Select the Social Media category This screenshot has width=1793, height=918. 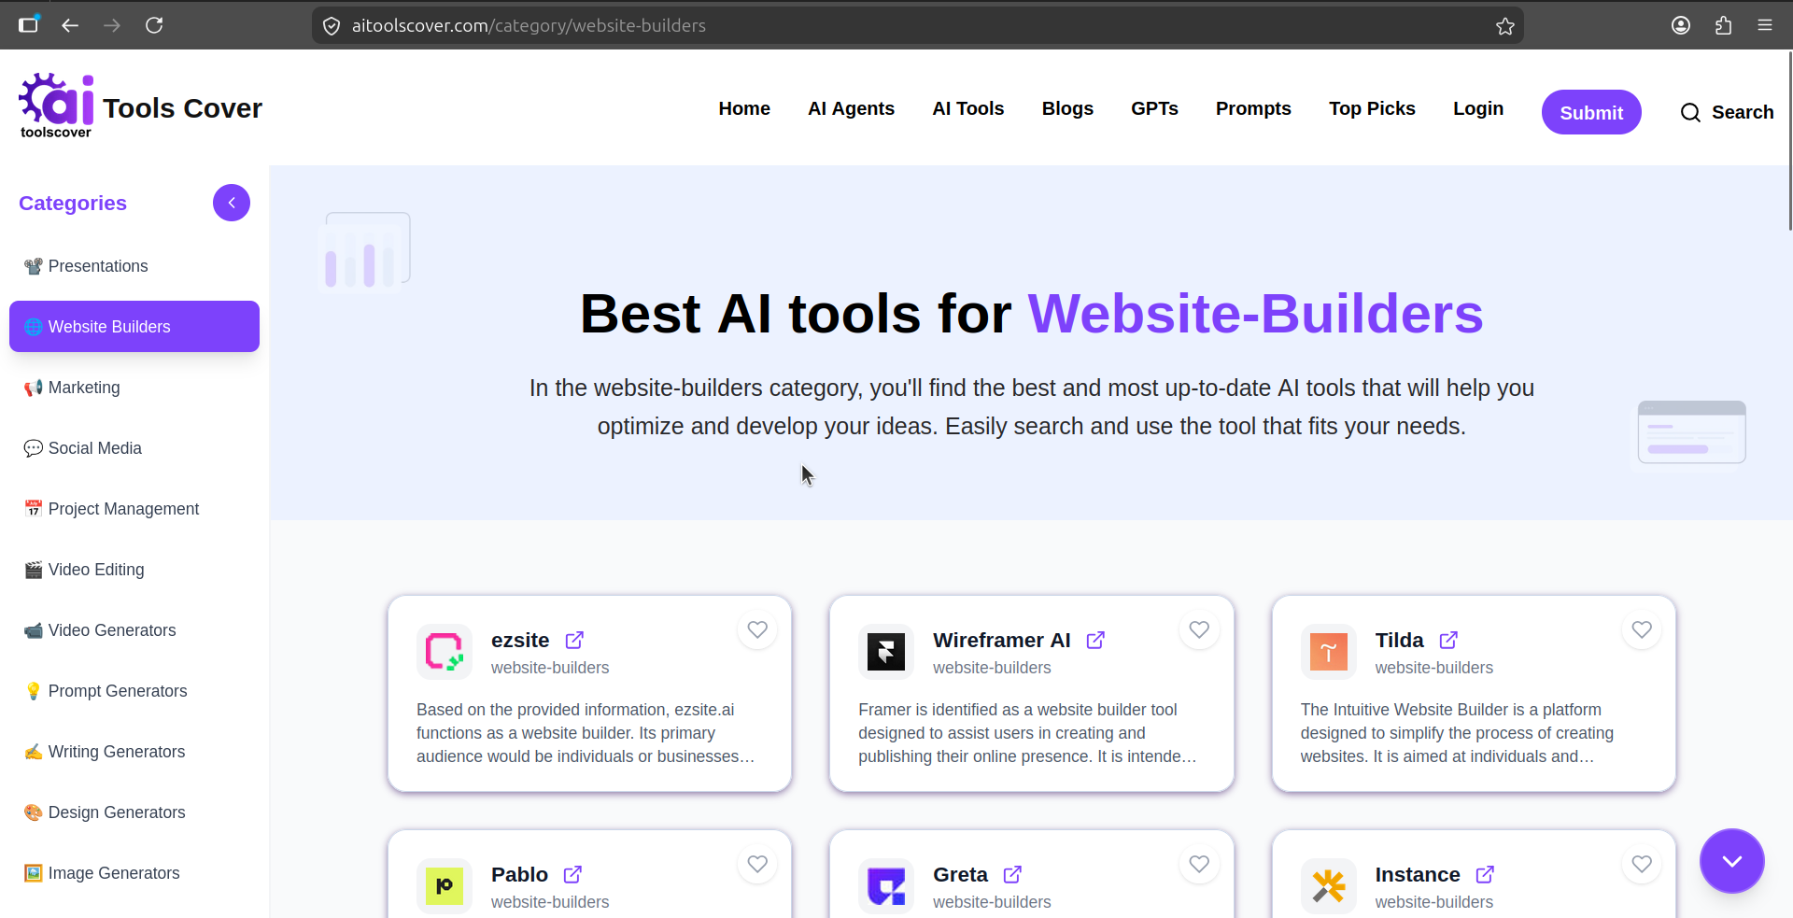pyautogui.click(x=134, y=448)
